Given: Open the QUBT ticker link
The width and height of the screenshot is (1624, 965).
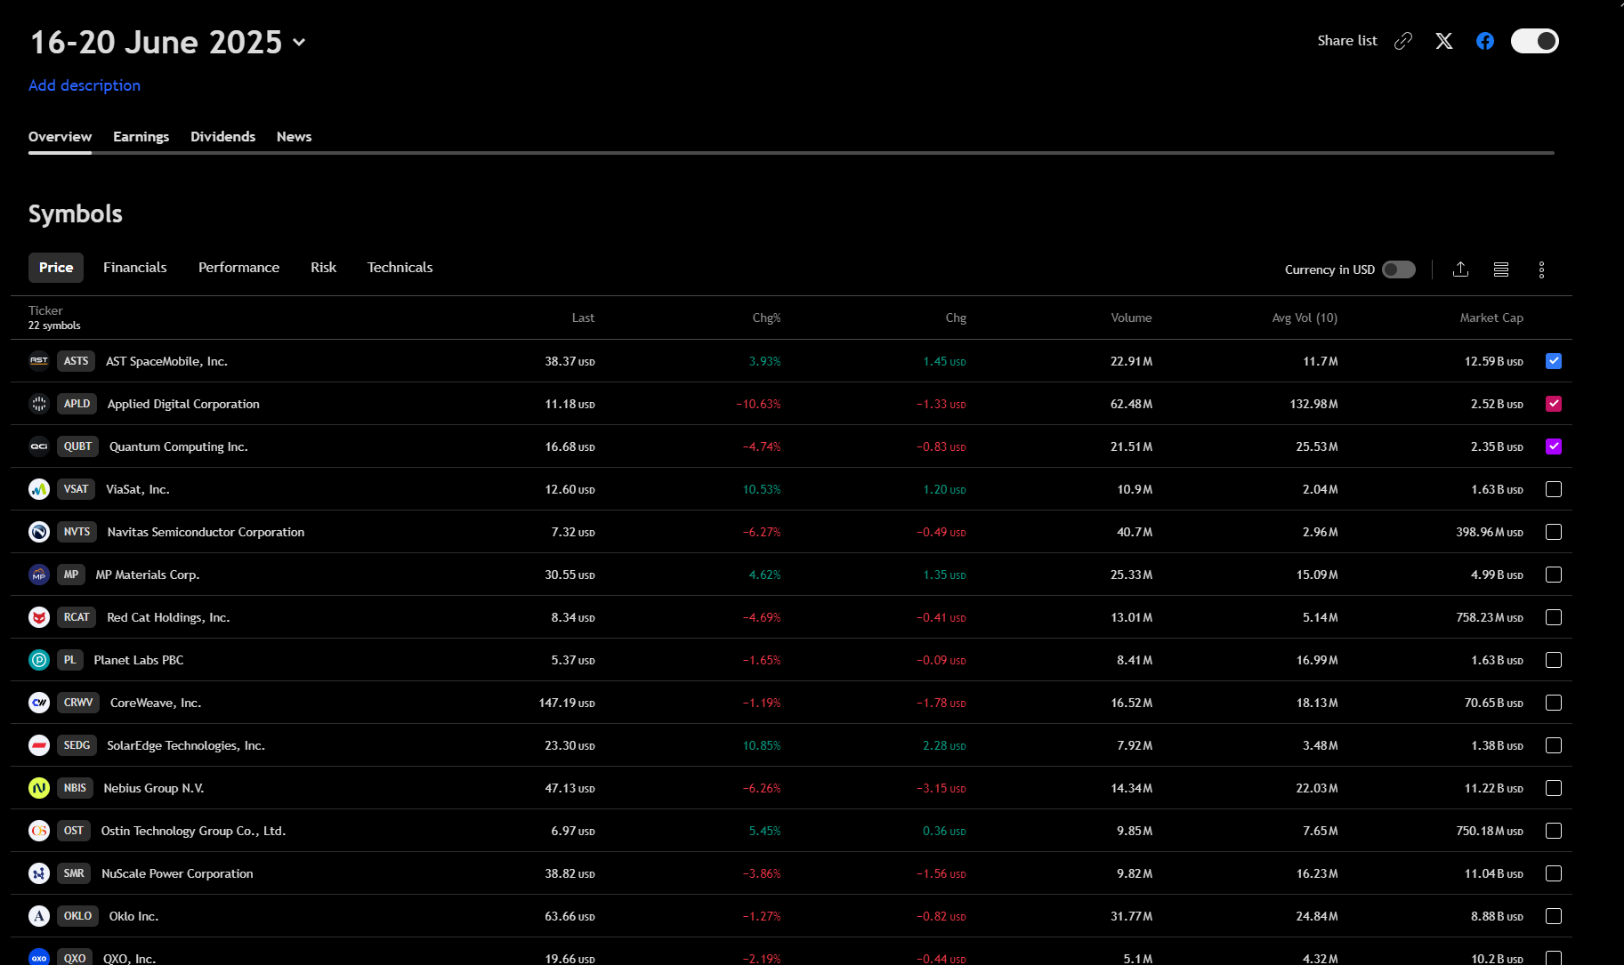Looking at the screenshot, I should click(77, 446).
